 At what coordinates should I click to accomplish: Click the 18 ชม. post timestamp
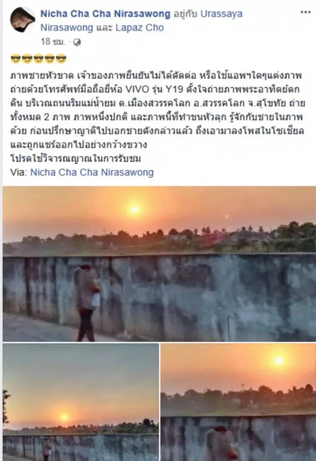pyautogui.click(x=53, y=42)
